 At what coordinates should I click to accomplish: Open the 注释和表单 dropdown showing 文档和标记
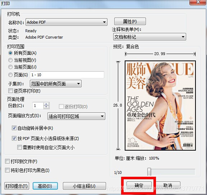tap(149, 36)
